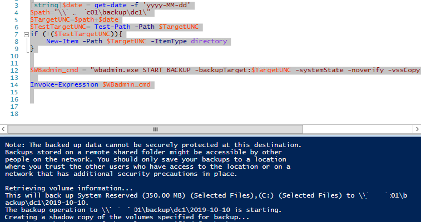Click the horizontal scrollbar right arrow
The height and width of the screenshot is (222, 421).
(x=417, y=130)
